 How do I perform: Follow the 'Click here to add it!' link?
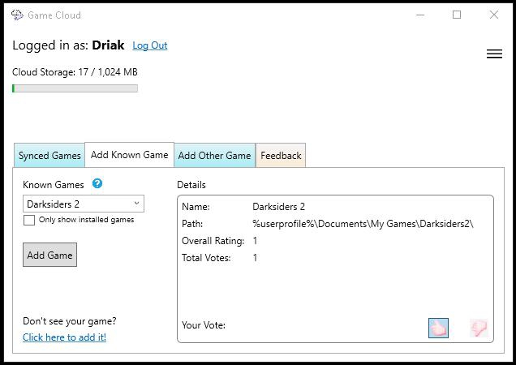click(65, 337)
